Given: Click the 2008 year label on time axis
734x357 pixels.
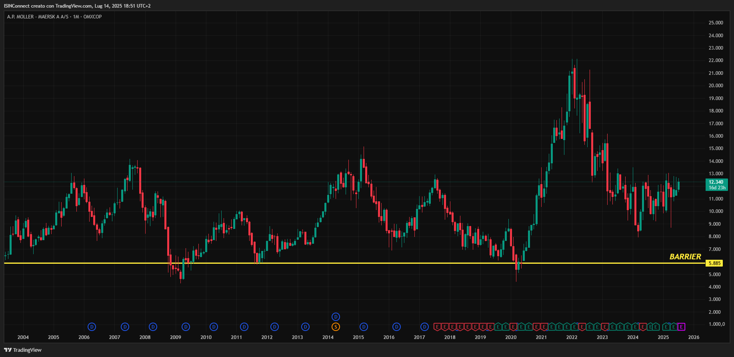Looking at the screenshot, I should tap(145, 337).
